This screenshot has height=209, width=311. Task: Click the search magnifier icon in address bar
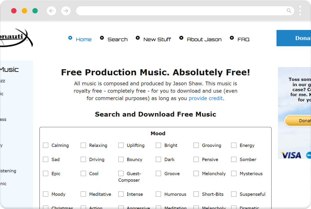pyautogui.click(x=289, y=11)
